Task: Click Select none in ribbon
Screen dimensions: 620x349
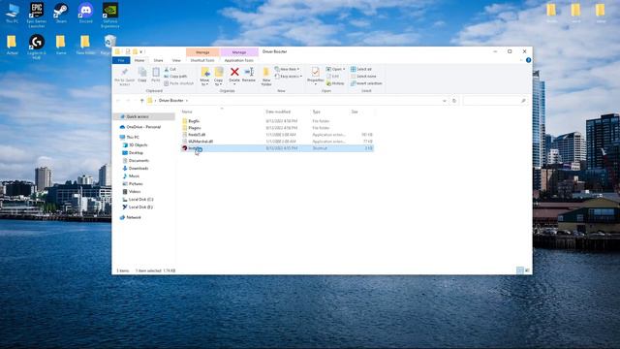Action: click(x=363, y=77)
